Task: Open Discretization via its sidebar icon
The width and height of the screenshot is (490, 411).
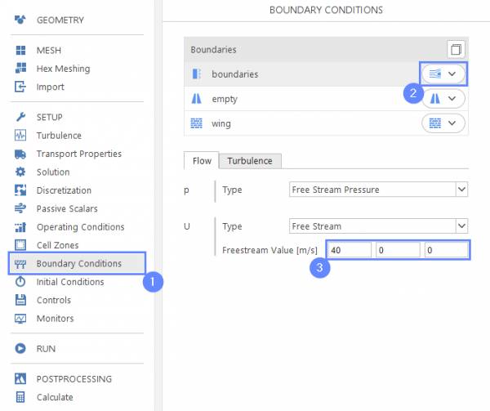Action: coord(20,190)
